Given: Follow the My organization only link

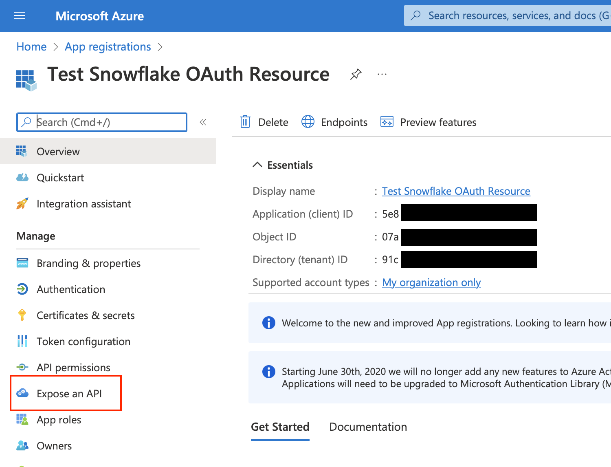Looking at the screenshot, I should [431, 282].
